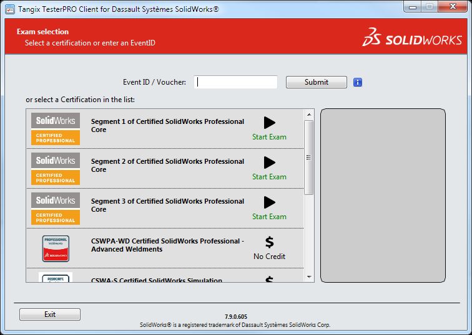Click the version number 7.9.0.605

[x=236, y=317]
